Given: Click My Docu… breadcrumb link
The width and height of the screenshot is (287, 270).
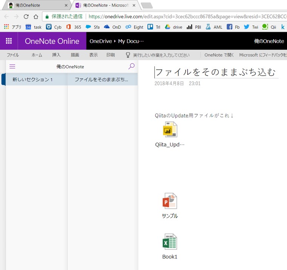Looking at the screenshot, I should pos(131,41).
